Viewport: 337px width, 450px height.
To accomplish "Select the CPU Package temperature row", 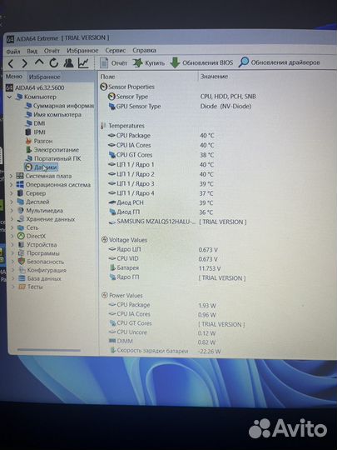I will coord(161,136).
